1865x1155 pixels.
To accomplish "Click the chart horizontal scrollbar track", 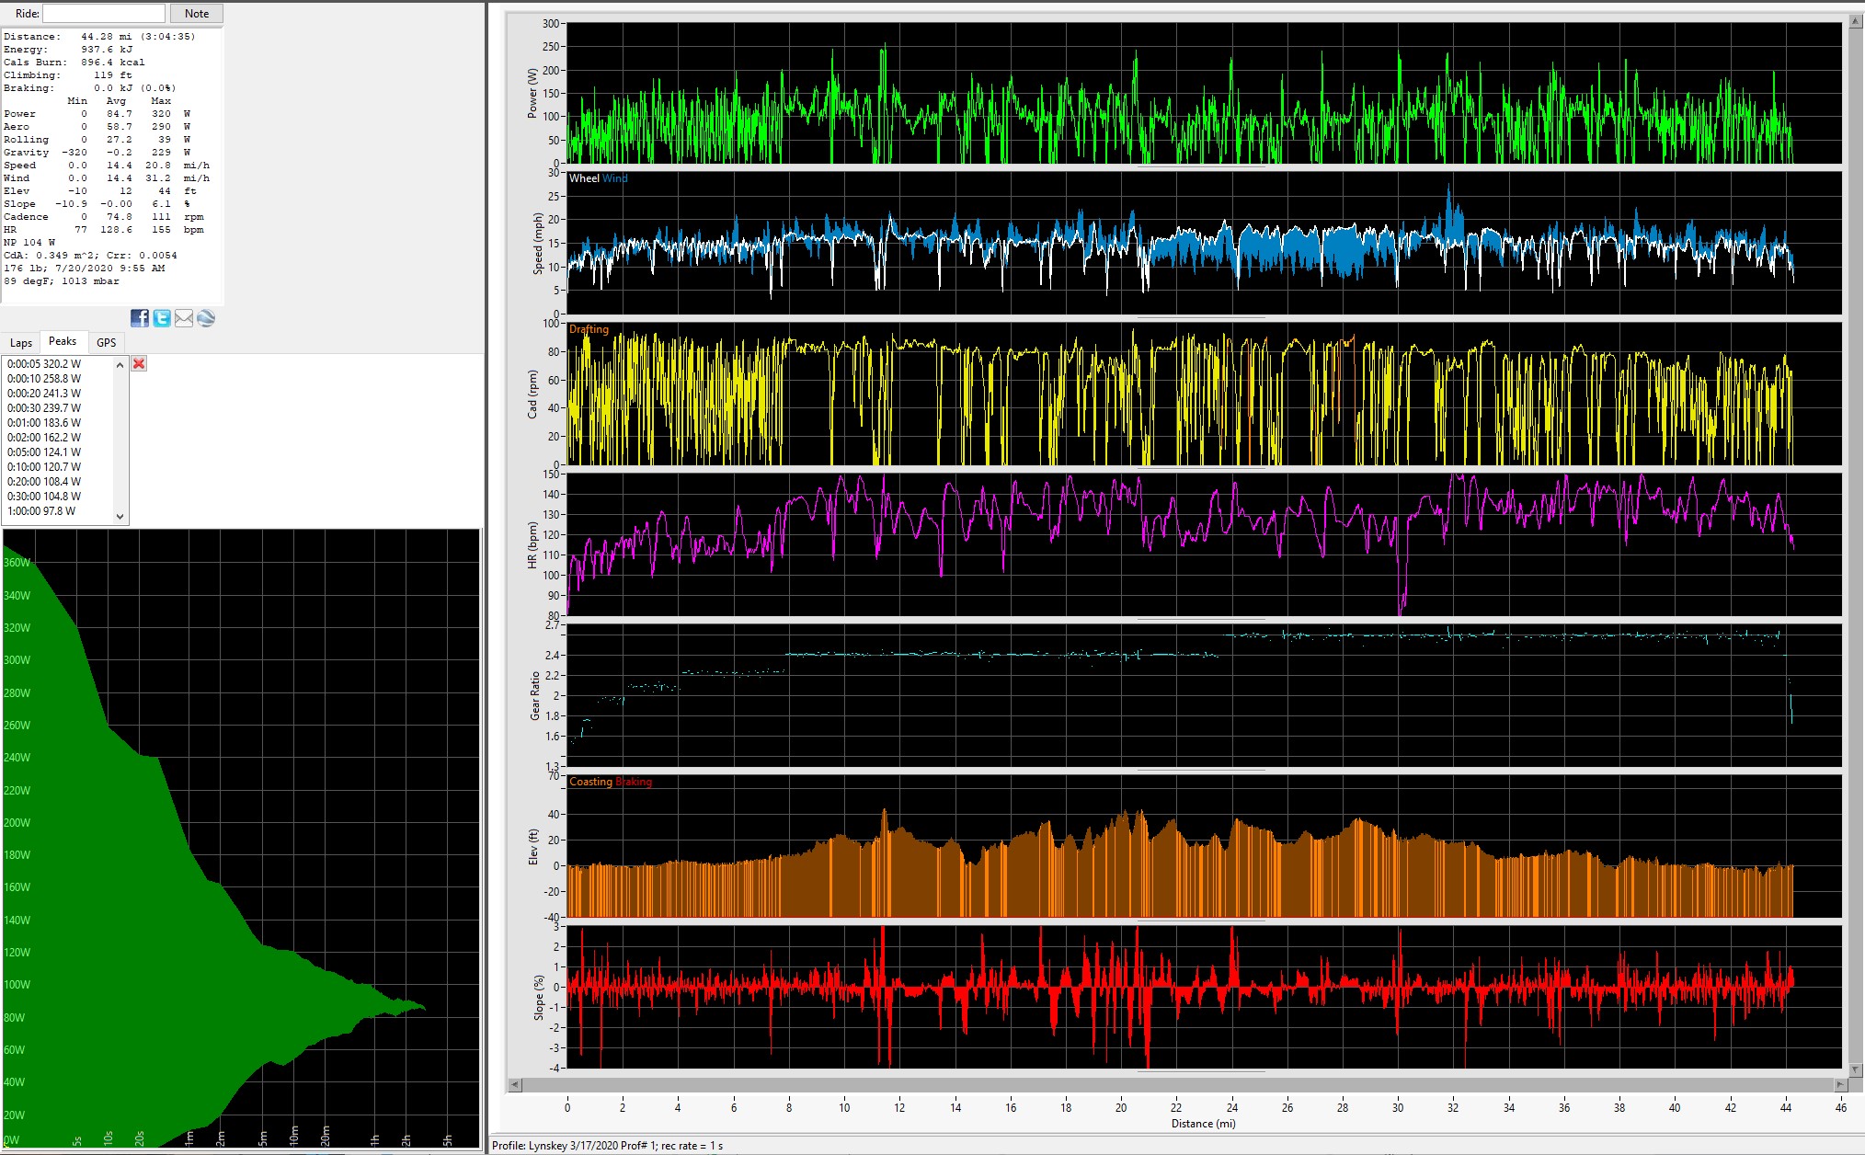I will coord(1177,1084).
